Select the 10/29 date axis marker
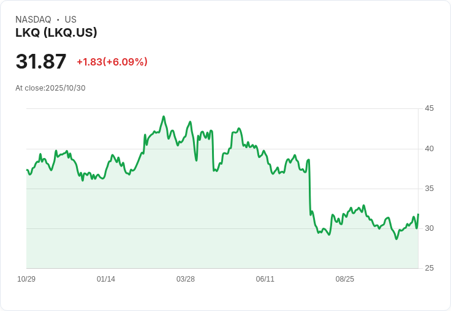Viewport: 451px width, 311px height. (26, 279)
